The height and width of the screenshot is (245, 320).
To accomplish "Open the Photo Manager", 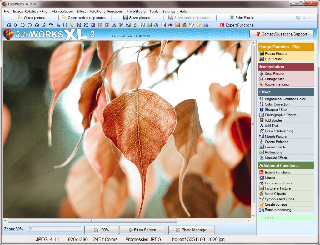I will click(191, 230).
